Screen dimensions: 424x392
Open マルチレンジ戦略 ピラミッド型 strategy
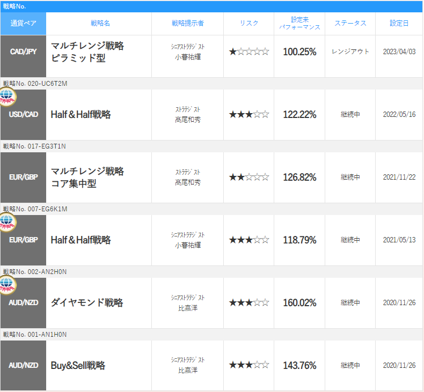pyautogui.click(x=87, y=51)
